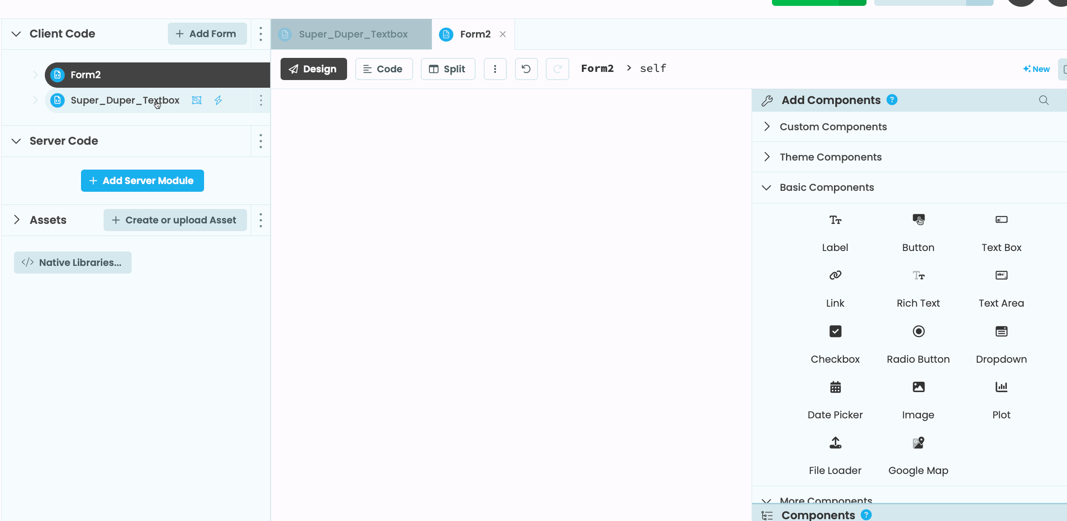This screenshot has width=1067, height=521.
Task: Open Super_Duper_Textbox row kebab menu
Action: [x=261, y=100]
